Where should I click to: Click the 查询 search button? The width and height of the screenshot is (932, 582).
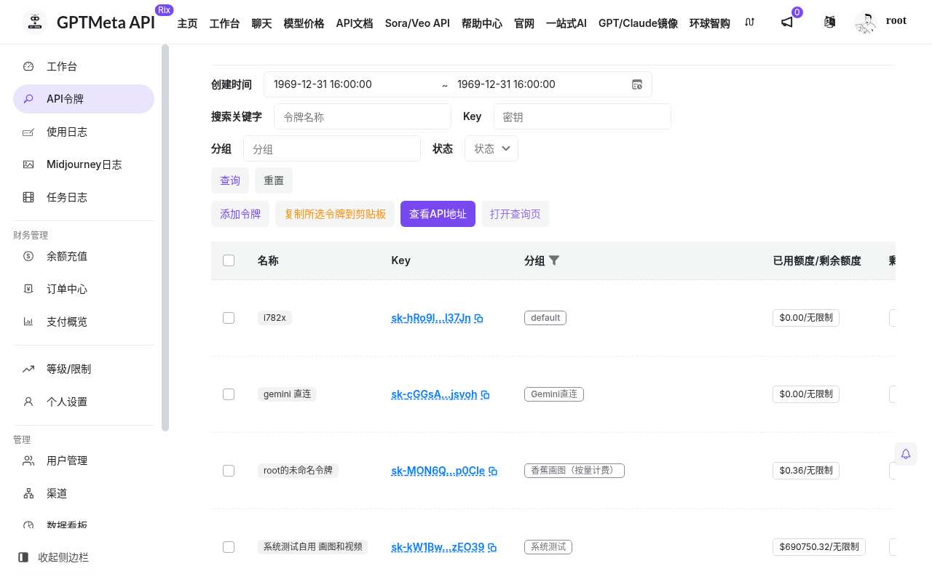click(x=230, y=180)
